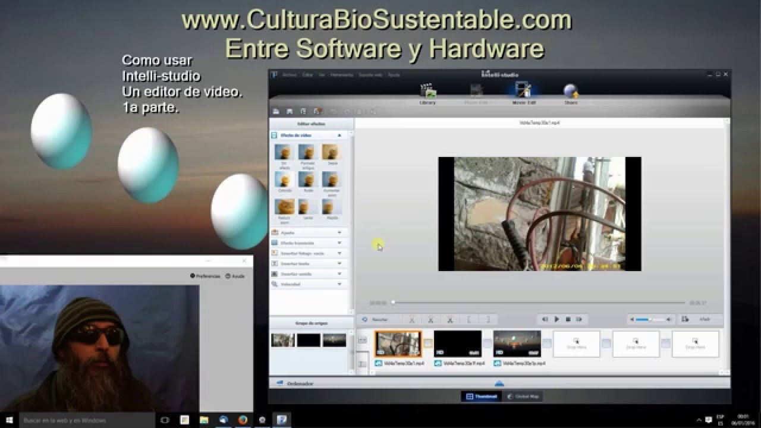761x428 pixels.
Task: Click the third scissors cut icon
Action: (x=450, y=319)
